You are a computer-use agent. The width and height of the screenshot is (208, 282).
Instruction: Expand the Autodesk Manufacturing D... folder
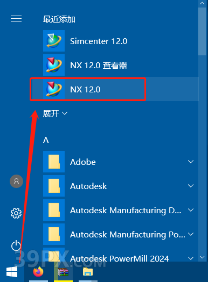click(x=121, y=210)
